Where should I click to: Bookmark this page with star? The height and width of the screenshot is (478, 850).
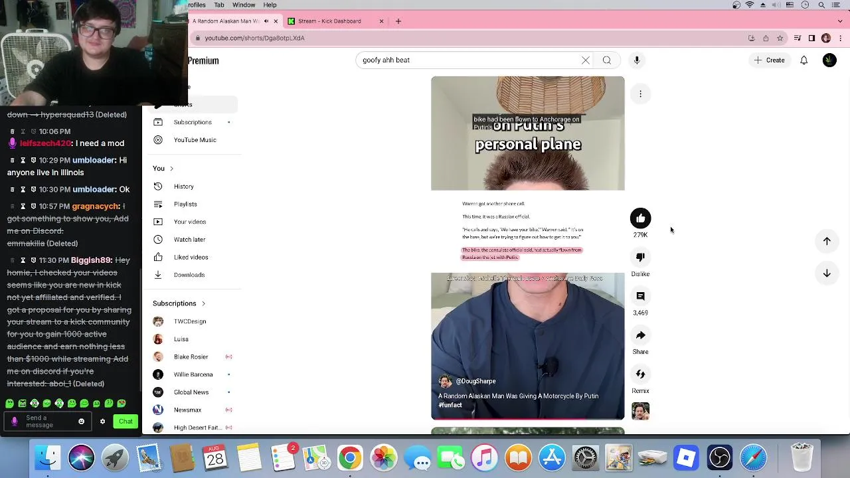[x=780, y=39]
